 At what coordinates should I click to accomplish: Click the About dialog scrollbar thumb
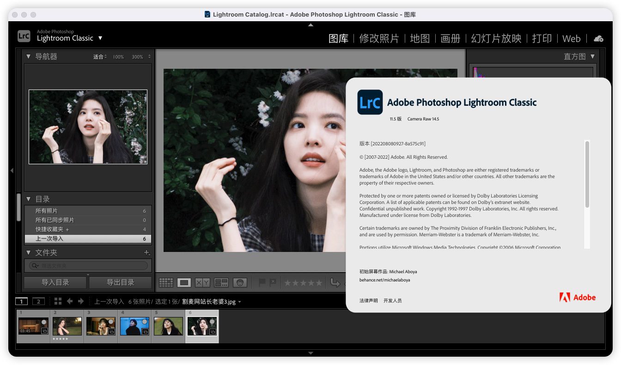tap(587, 174)
